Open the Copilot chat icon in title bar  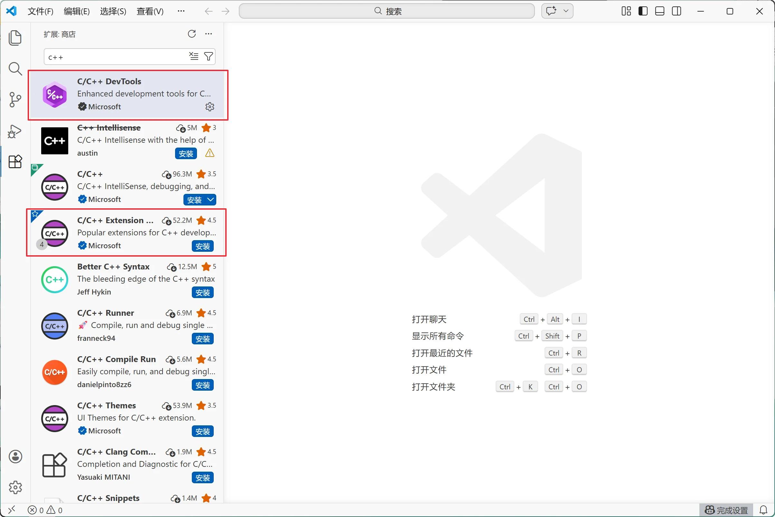551,11
